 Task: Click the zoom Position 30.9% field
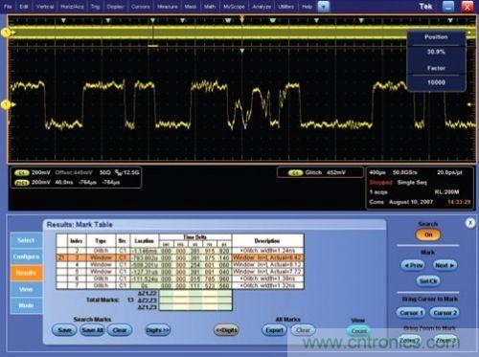point(436,52)
